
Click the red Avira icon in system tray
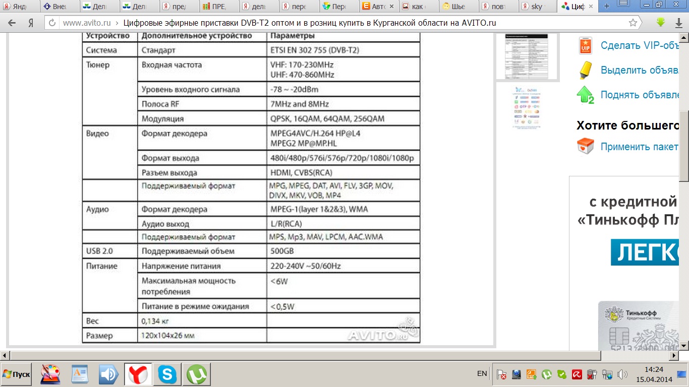point(577,374)
